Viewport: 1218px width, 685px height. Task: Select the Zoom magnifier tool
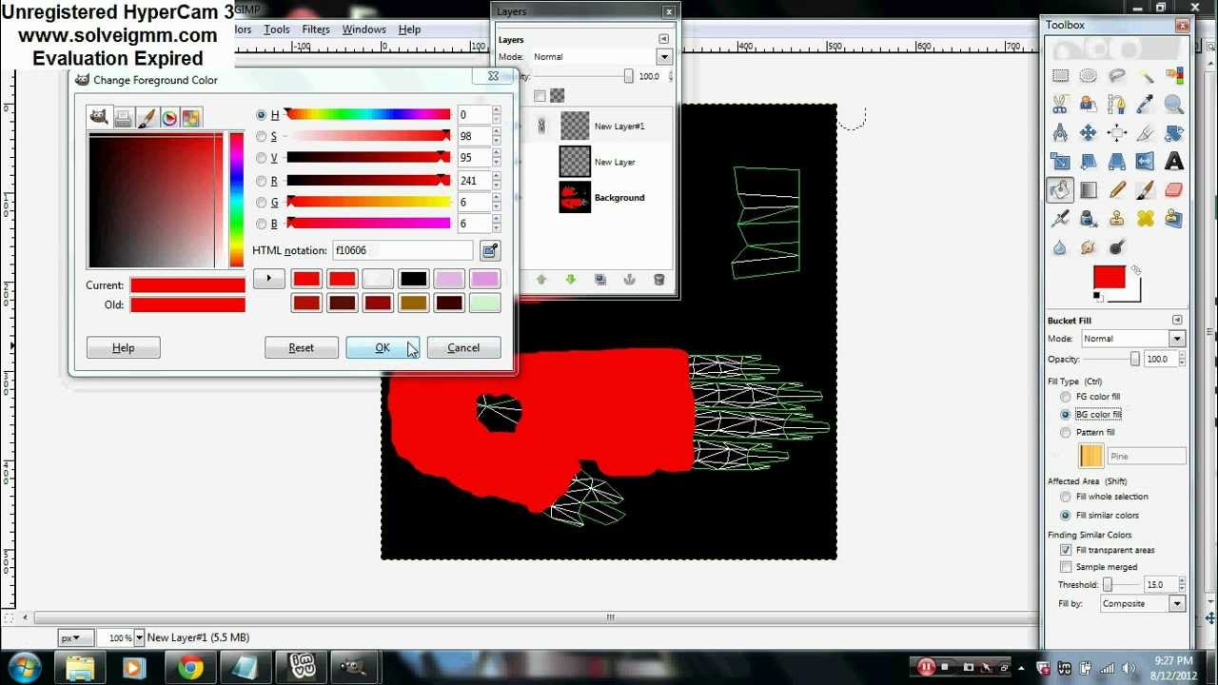point(1174,105)
